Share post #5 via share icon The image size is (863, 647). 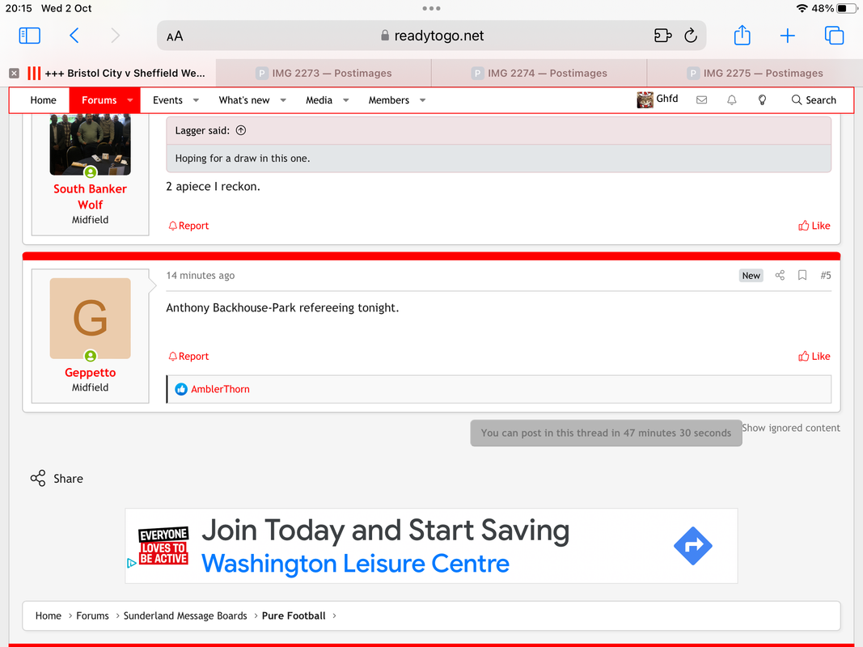coord(780,275)
